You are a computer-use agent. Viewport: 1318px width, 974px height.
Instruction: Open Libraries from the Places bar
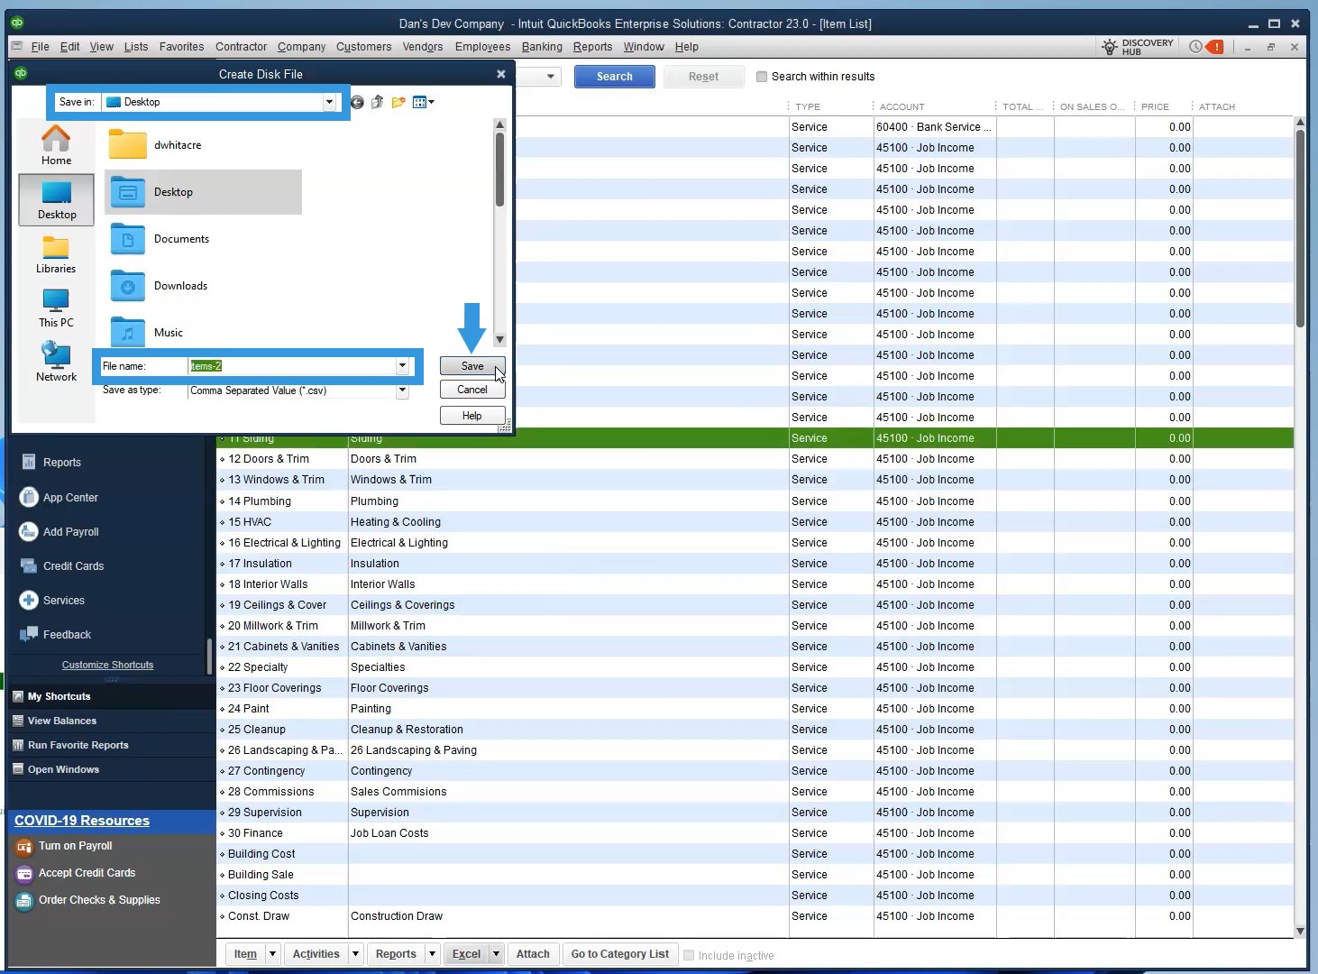point(56,253)
